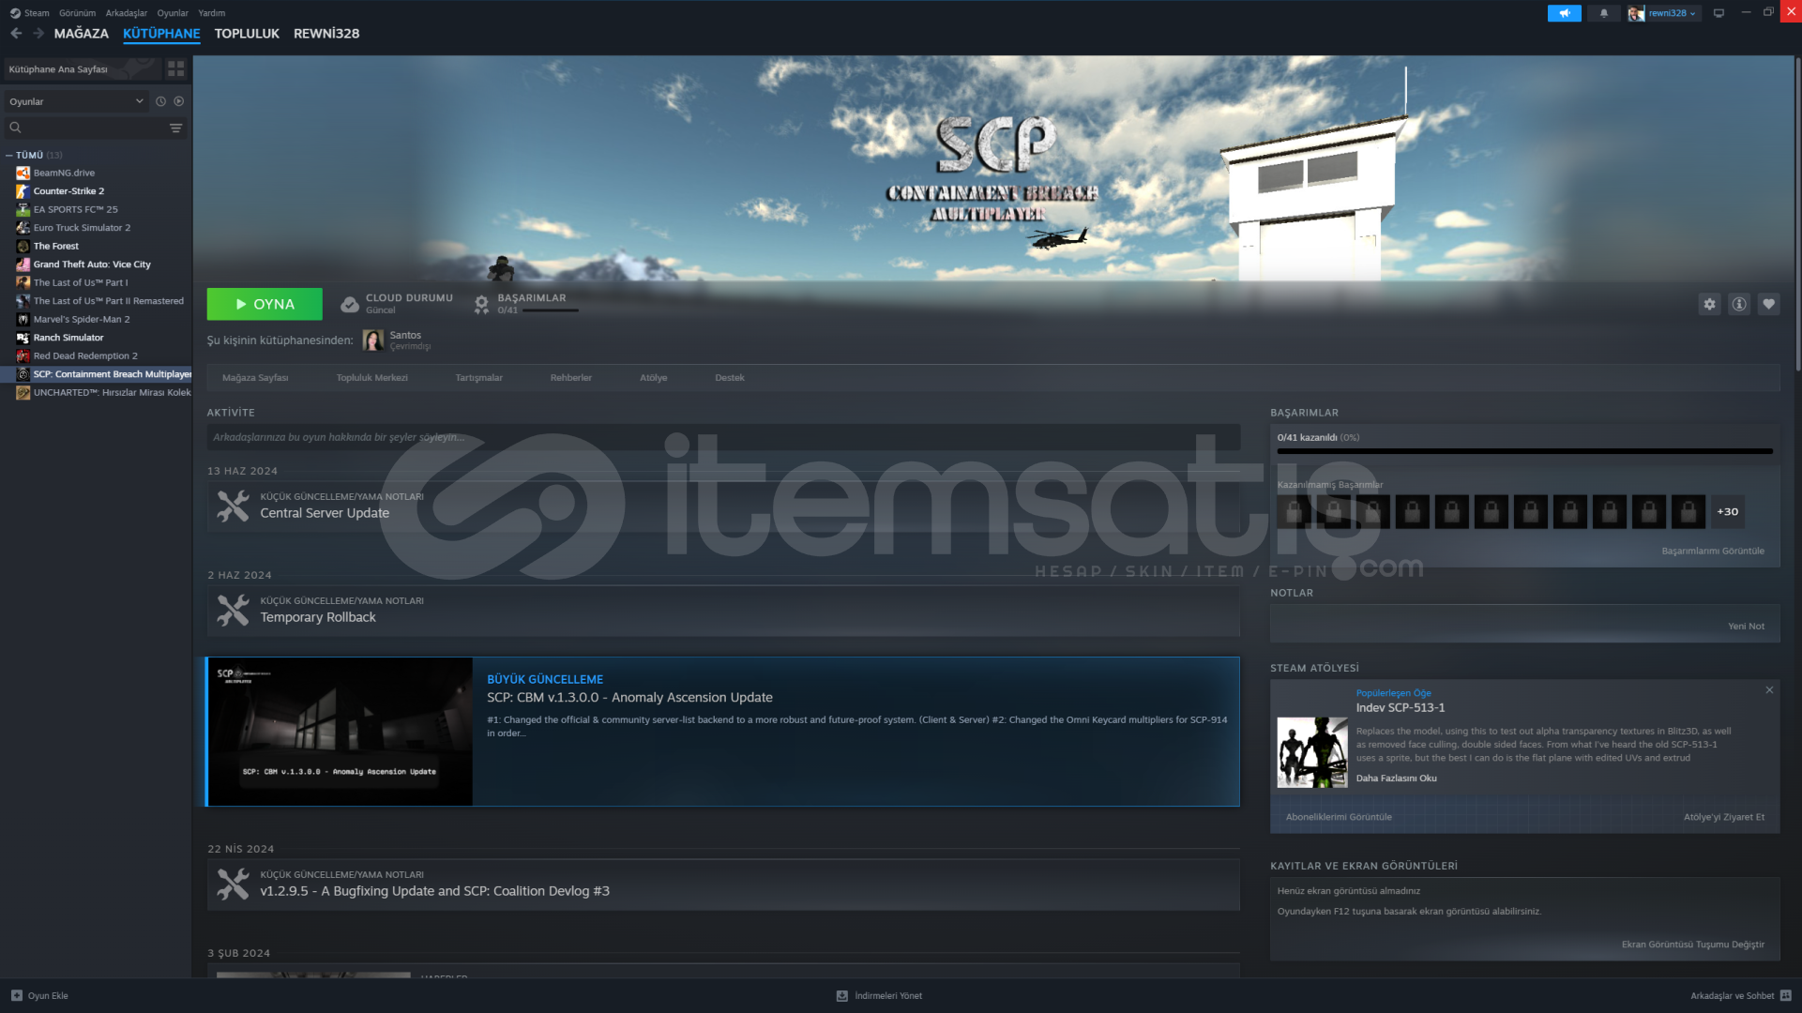This screenshot has height=1013, width=1802.
Task: Select BeamNG.drive in game list
Action: [x=64, y=173]
